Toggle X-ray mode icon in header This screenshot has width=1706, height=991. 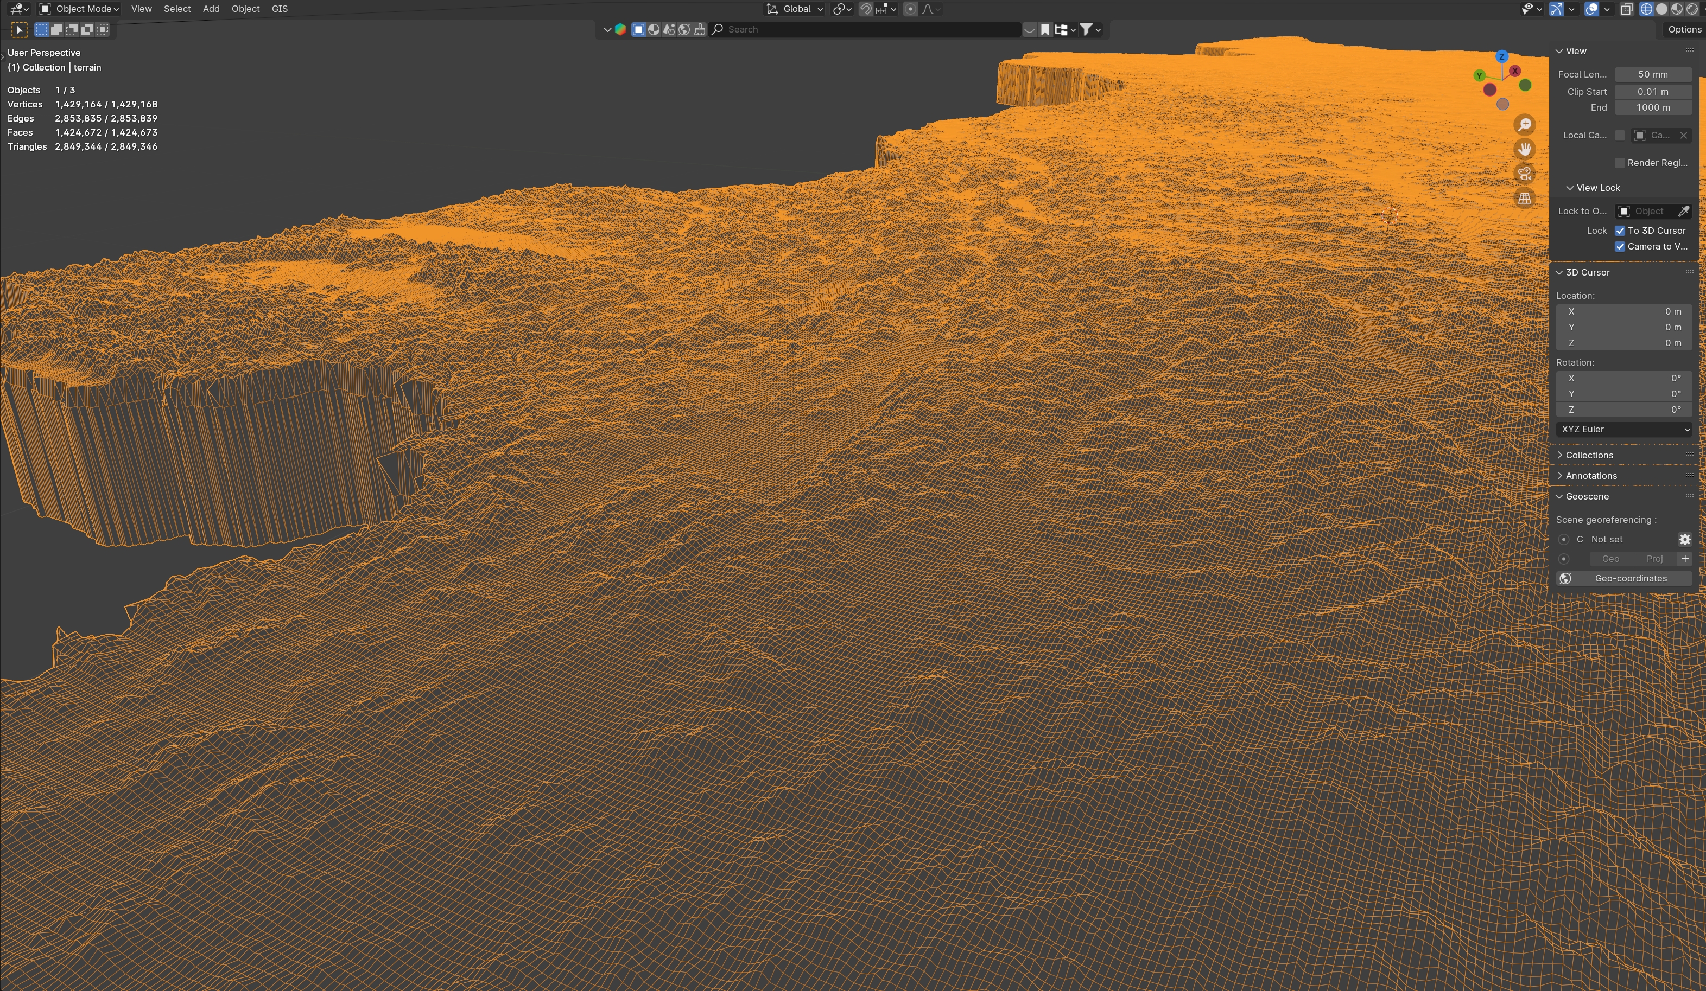point(1626,9)
